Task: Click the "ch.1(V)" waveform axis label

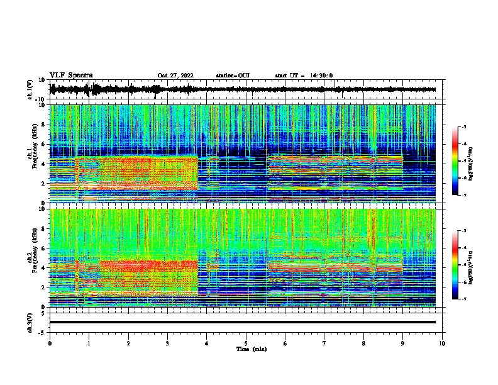Action: (30, 89)
